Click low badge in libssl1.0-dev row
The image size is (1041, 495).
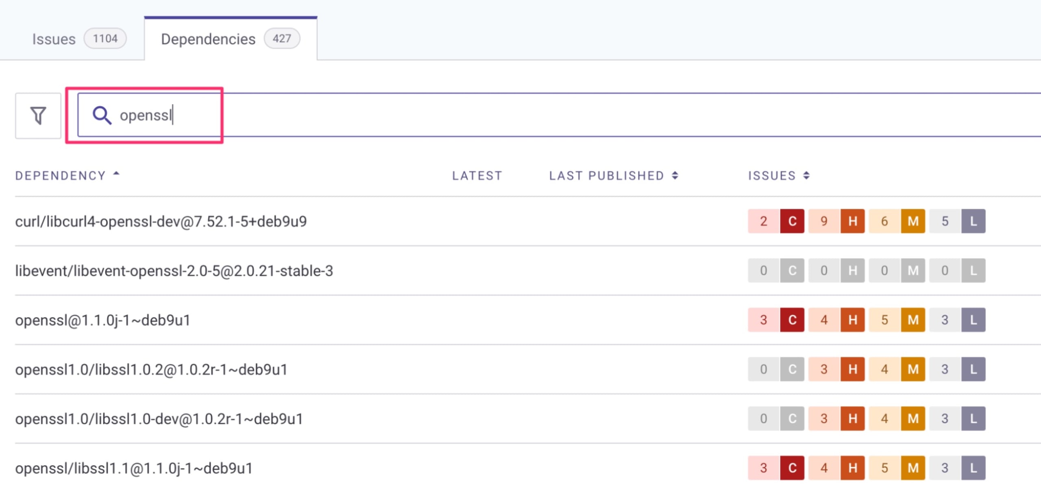pos(973,419)
